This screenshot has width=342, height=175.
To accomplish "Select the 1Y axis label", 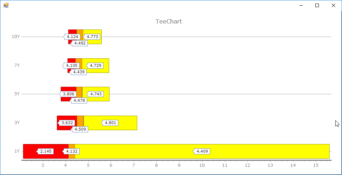I will pos(17,151).
